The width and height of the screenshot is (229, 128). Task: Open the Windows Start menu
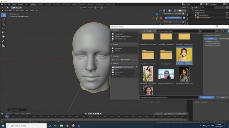point(3,126)
